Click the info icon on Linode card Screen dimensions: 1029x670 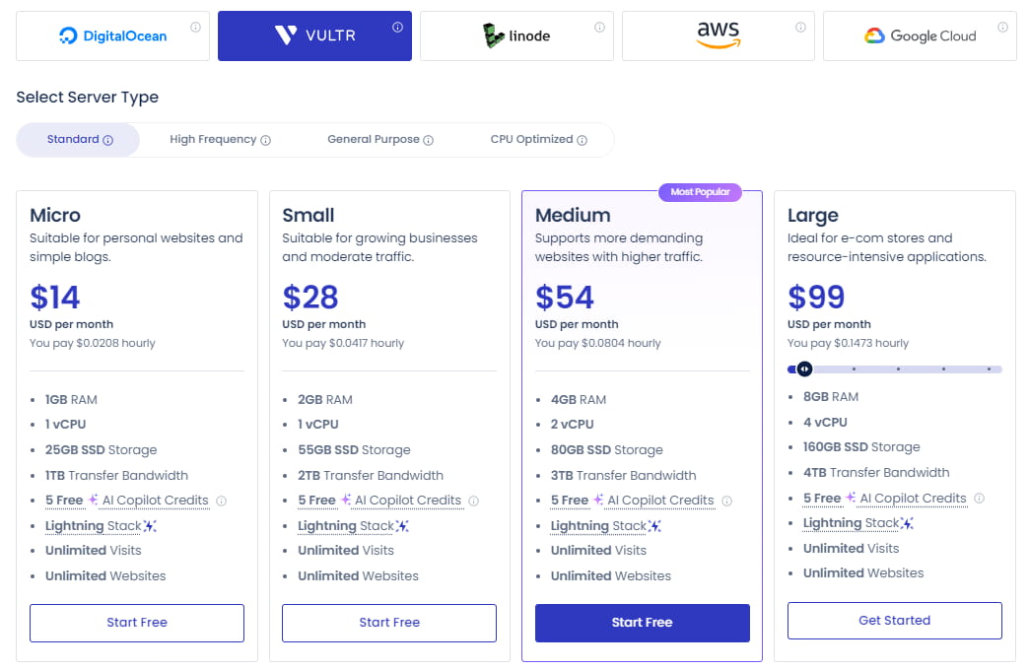tap(599, 28)
